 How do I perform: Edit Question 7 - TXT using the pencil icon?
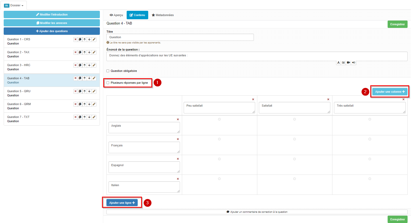(x=94, y=117)
